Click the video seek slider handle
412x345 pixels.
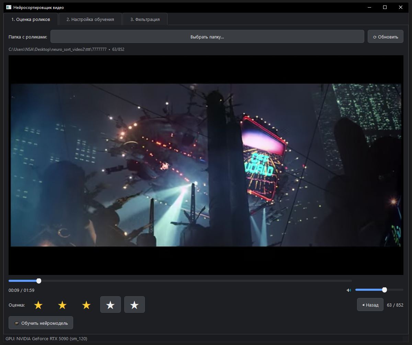click(x=39, y=281)
